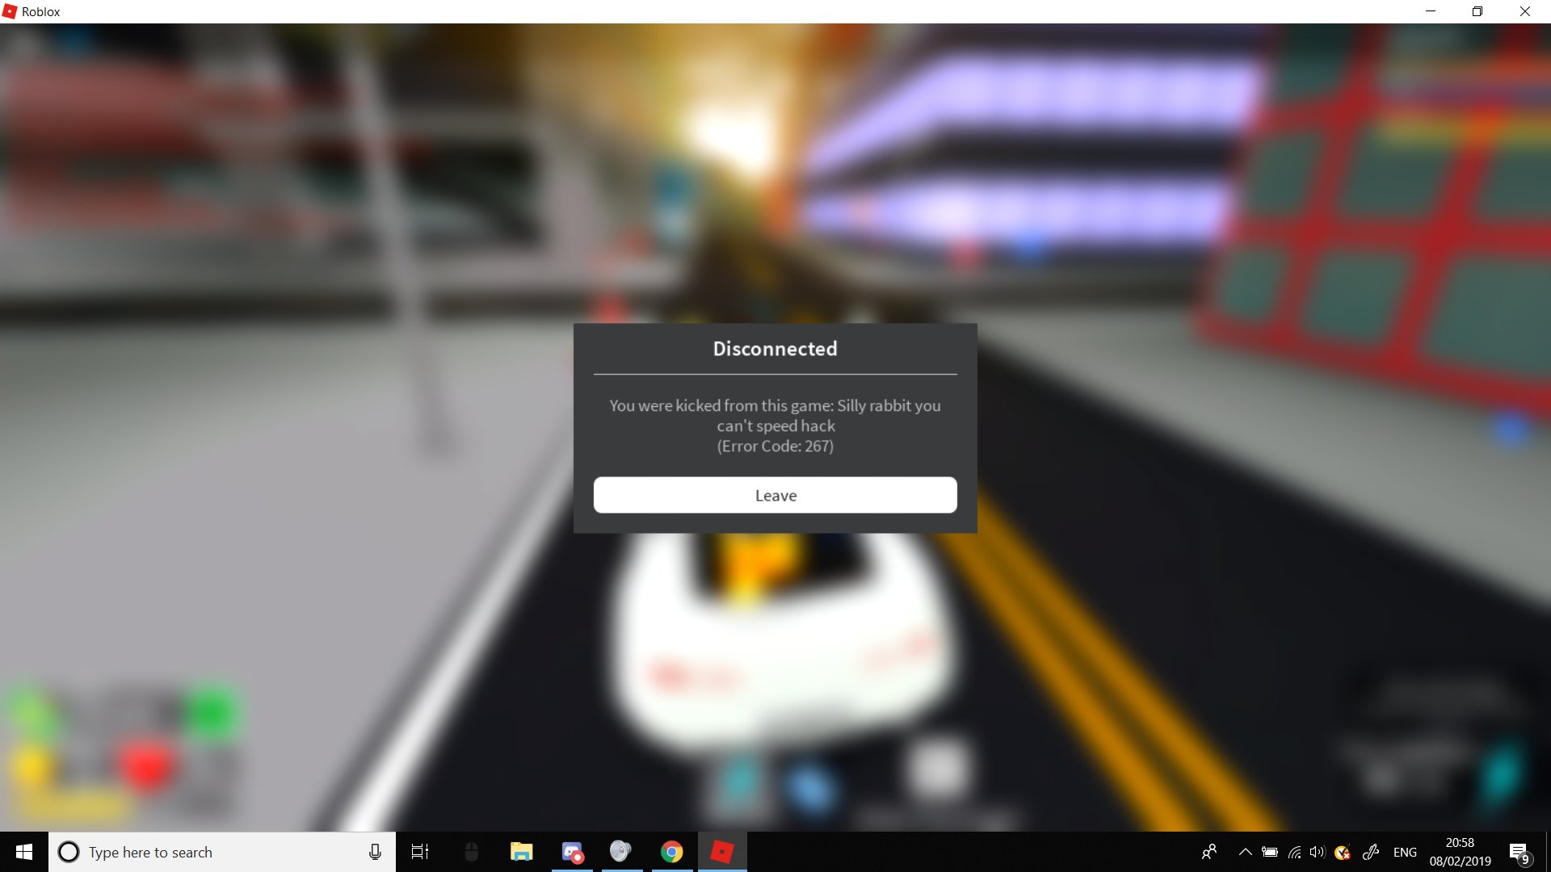Click the Search bar in taskbar

[x=220, y=852]
